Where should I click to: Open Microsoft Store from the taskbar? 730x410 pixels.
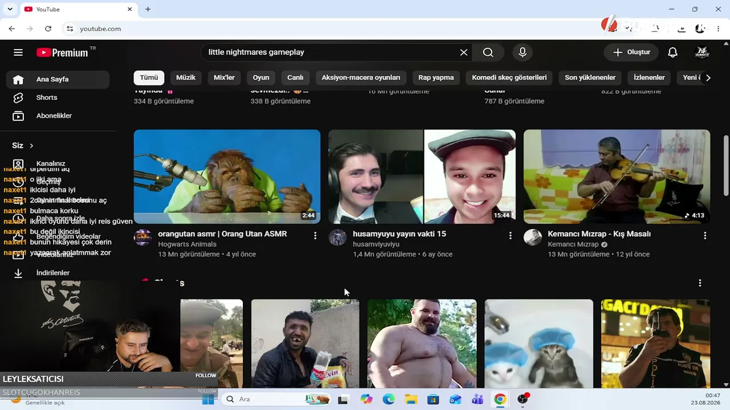(x=433, y=399)
